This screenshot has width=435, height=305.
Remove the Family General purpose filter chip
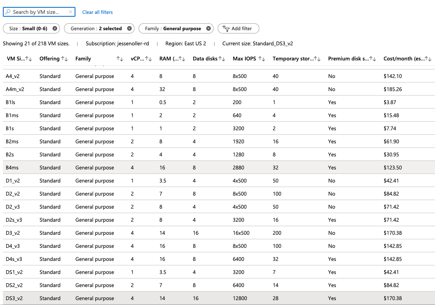pos(208,29)
